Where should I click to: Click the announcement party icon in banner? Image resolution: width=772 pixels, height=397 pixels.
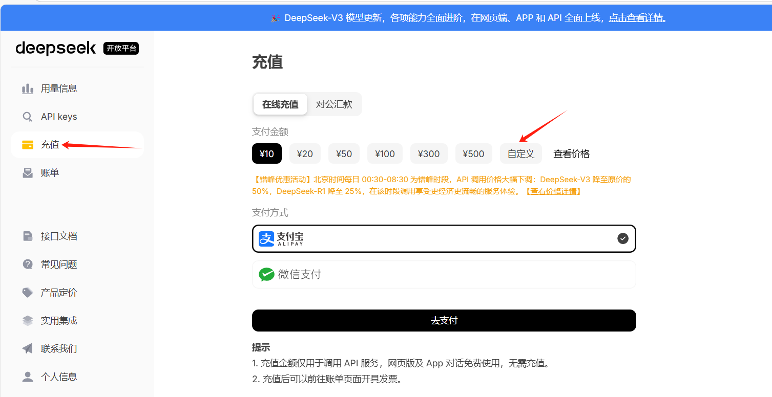tap(275, 18)
